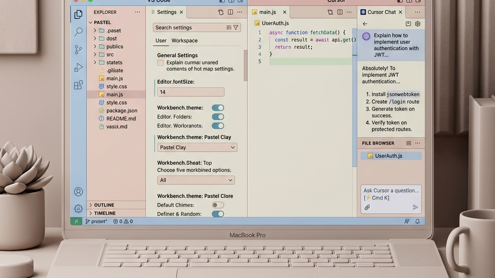The width and height of the screenshot is (495, 278).
Task: Open the All options dropdown
Action: click(x=196, y=180)
